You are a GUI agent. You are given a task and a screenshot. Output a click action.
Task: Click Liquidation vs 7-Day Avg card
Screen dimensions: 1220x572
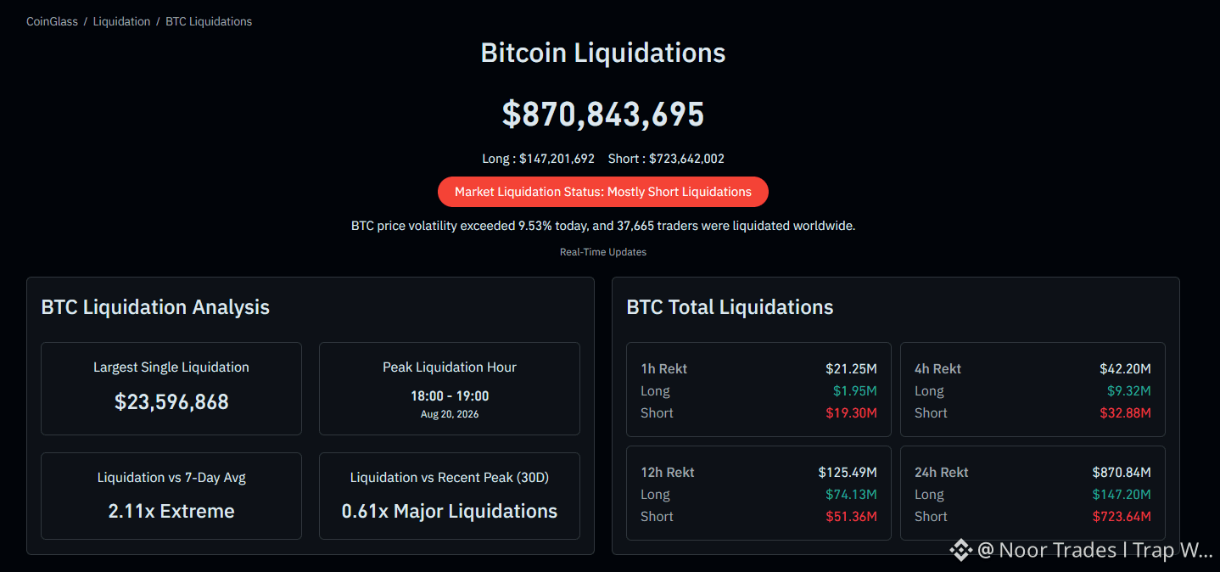click(x=171, y=496)
